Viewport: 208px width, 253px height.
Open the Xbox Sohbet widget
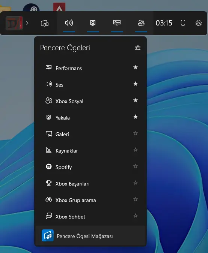coord(91,216)
